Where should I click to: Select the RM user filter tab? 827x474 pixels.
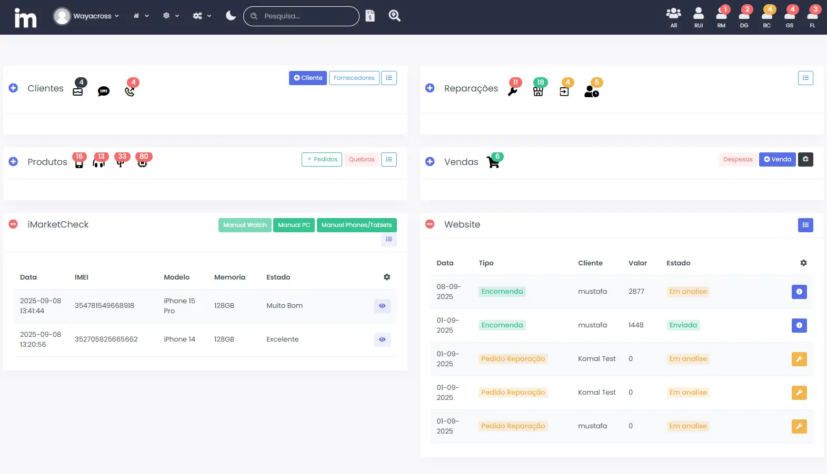pos(721,16)
